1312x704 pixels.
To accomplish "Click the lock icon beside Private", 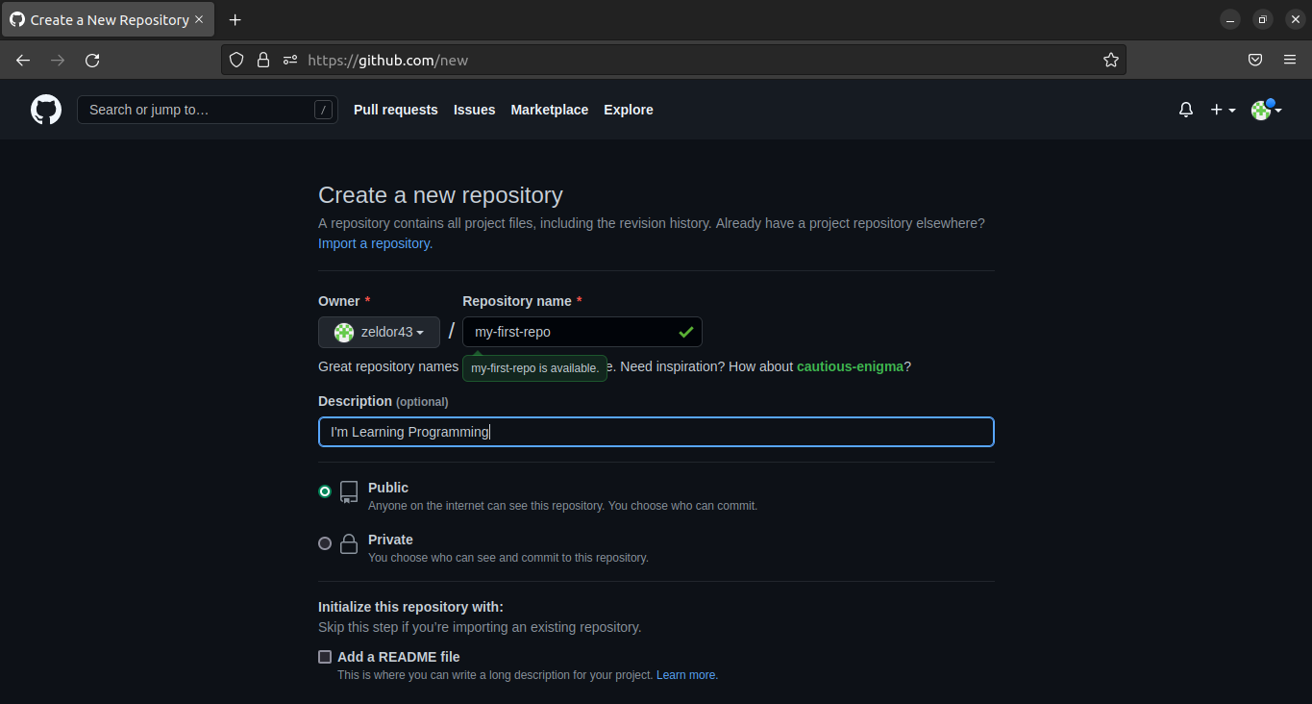I will click(349, 544).
